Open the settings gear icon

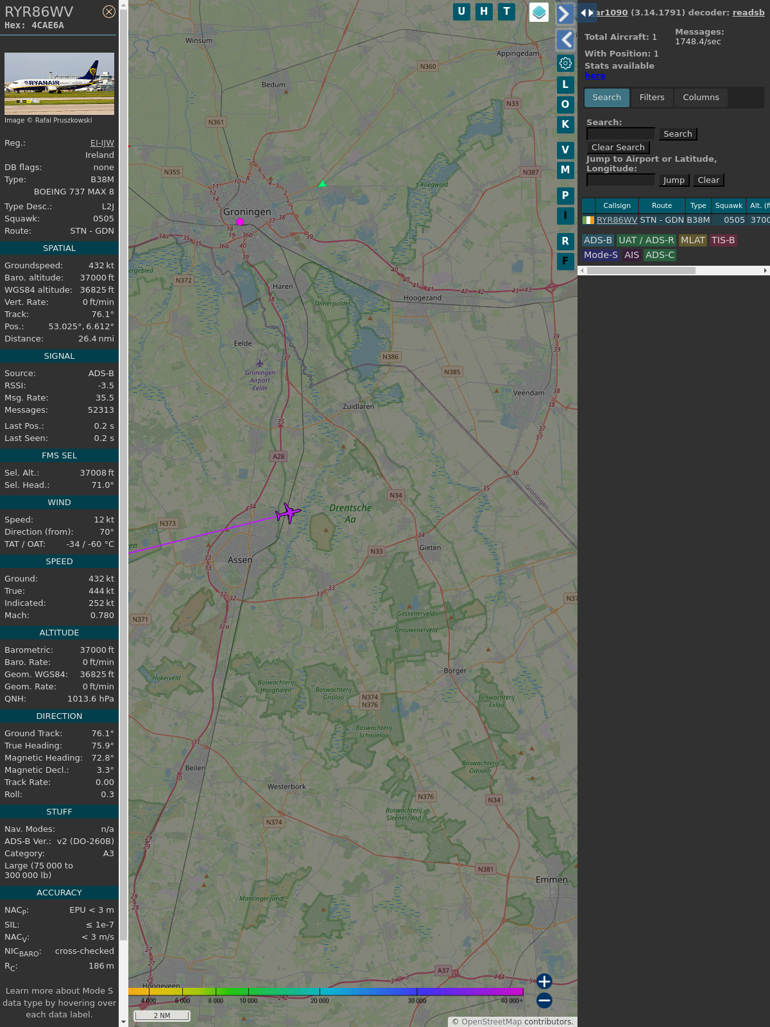(x=565, y=63)
